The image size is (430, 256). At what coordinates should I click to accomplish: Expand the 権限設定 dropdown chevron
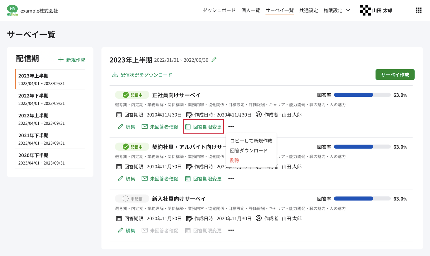[x=348, y=10]
